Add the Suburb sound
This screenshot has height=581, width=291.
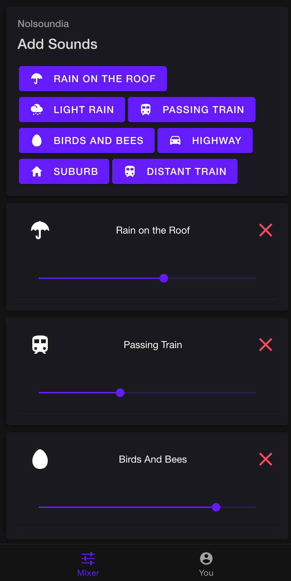(x=64, y=171)
